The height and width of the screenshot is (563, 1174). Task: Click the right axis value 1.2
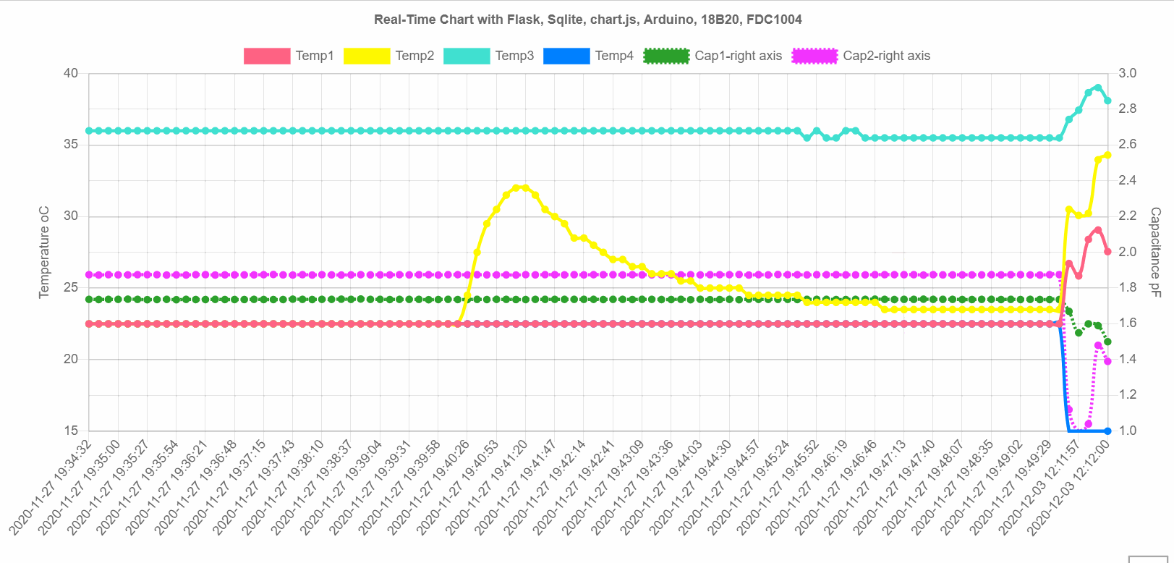pyautogui.click(x=1127, y=394)
